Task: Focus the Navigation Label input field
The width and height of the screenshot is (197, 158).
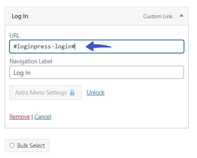Action: point(97,72)
